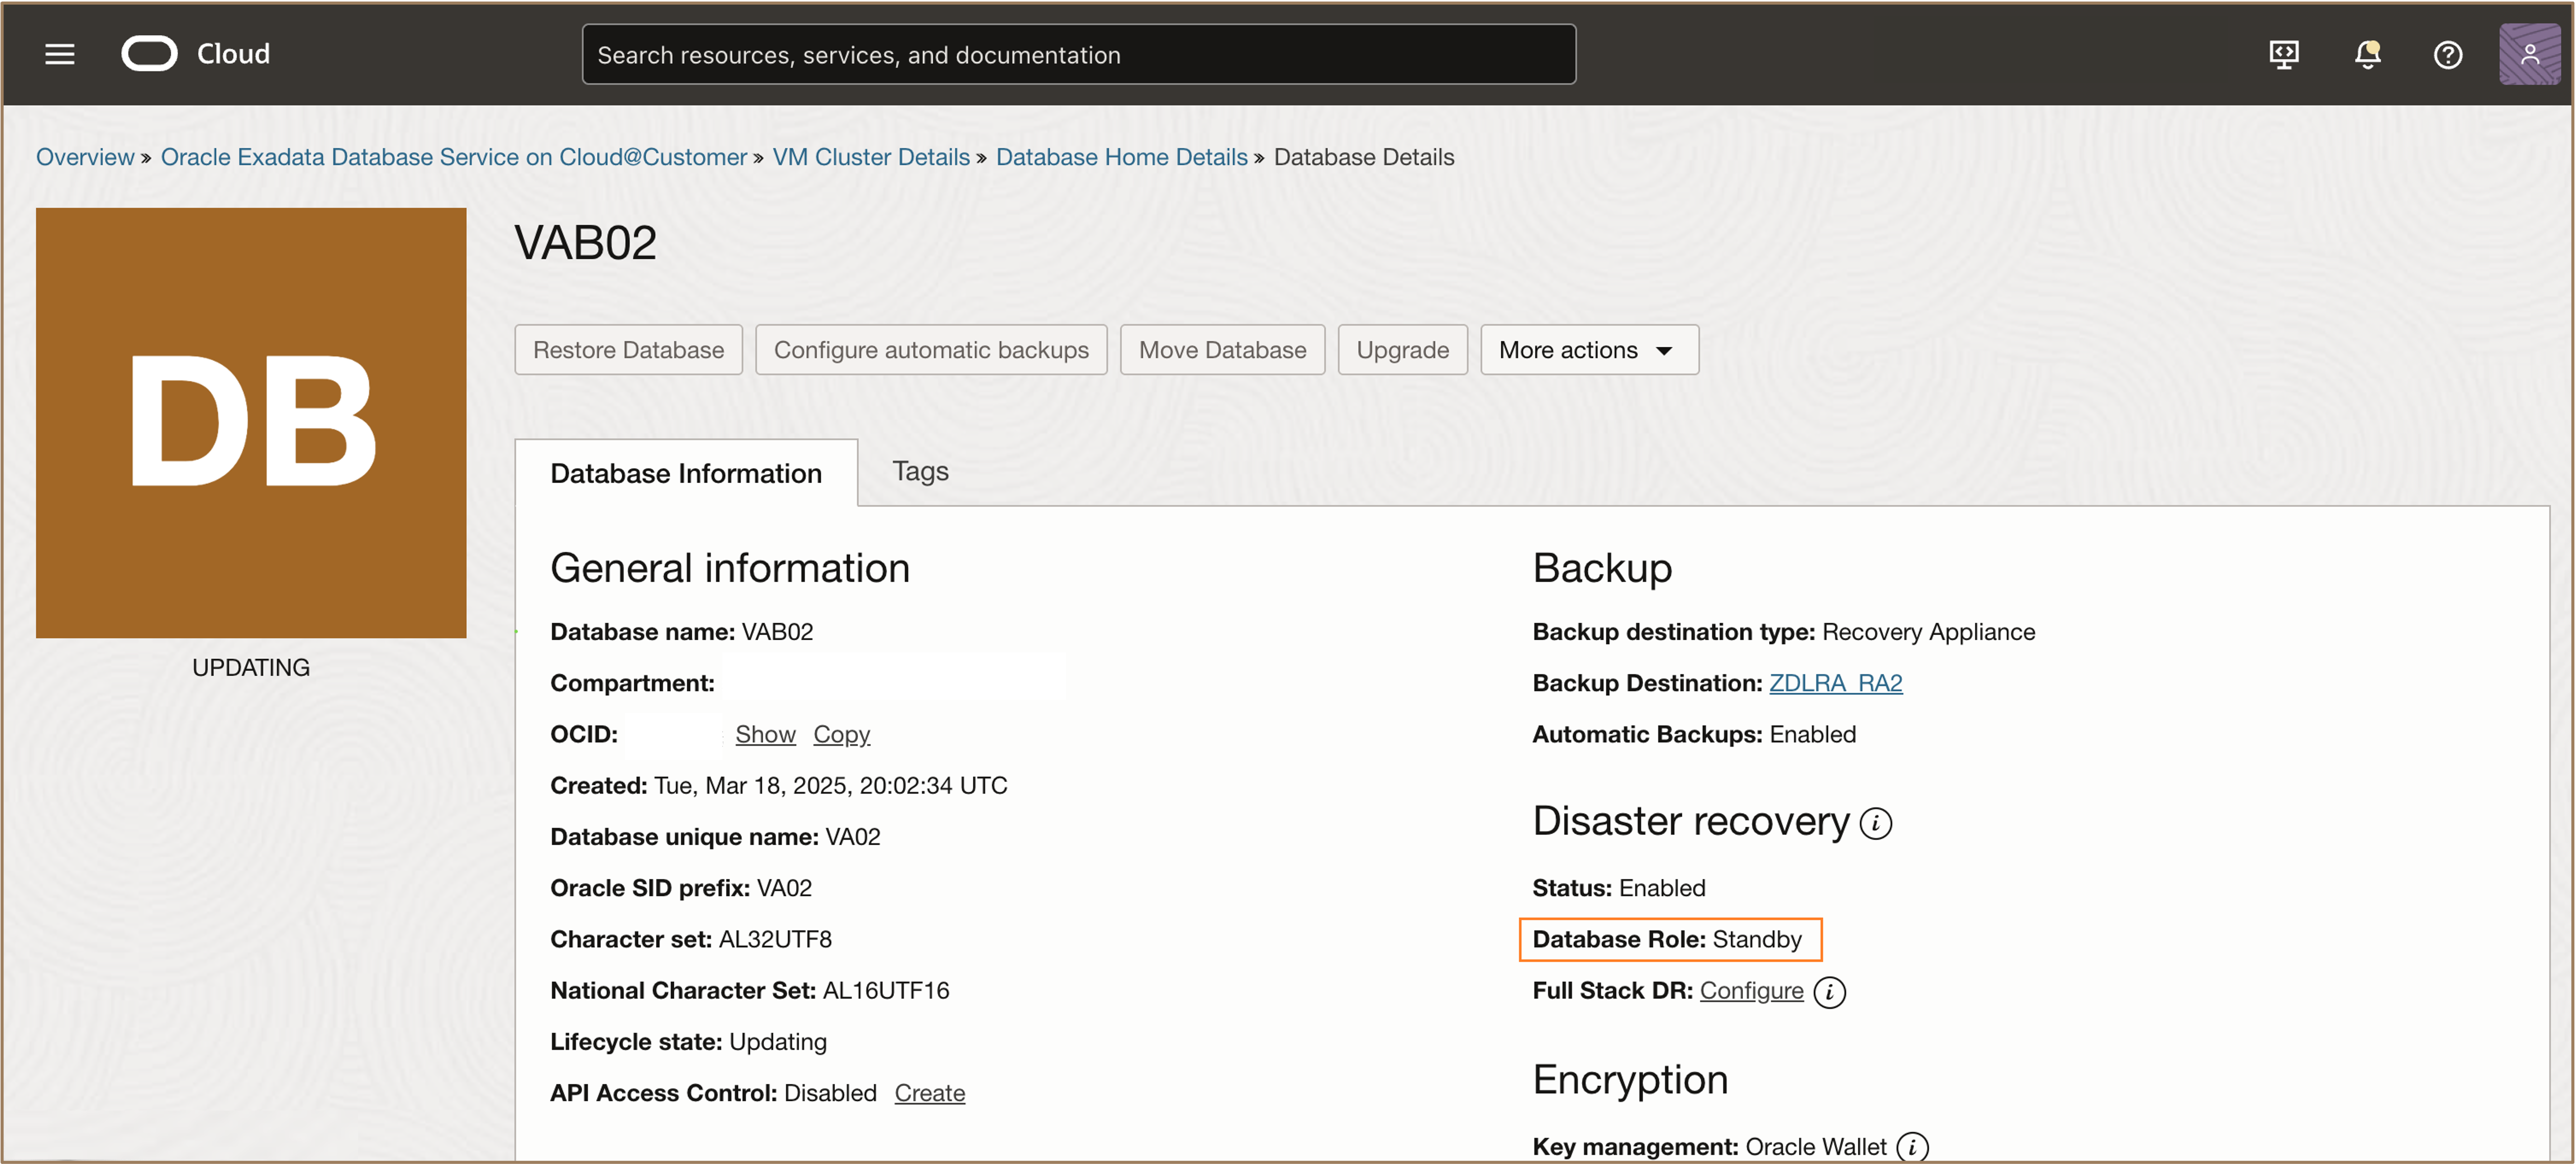This screenshot has width=2576, height=1164.
Task: Click the Restore Database button
Action: pos(628,350)
